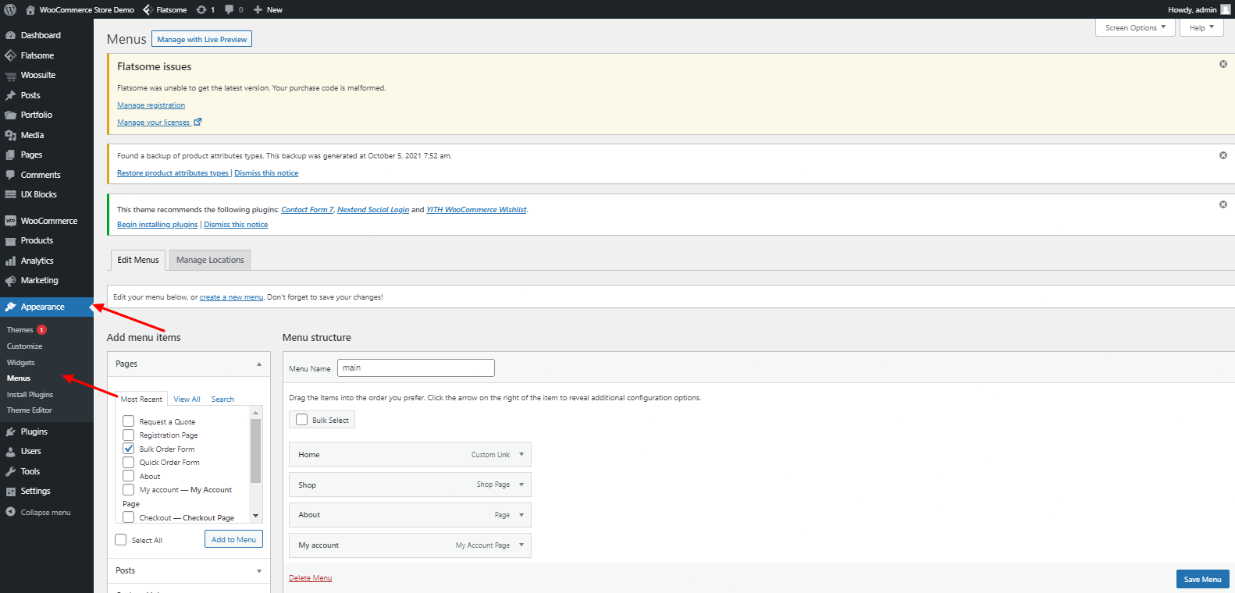Open the Woosuite sidebar icon
The height and width of the screenshot is (593, 1235).
[x=10, y=76]
